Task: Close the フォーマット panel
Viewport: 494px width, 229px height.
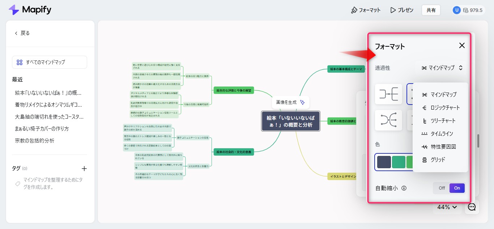Action: 462,46
